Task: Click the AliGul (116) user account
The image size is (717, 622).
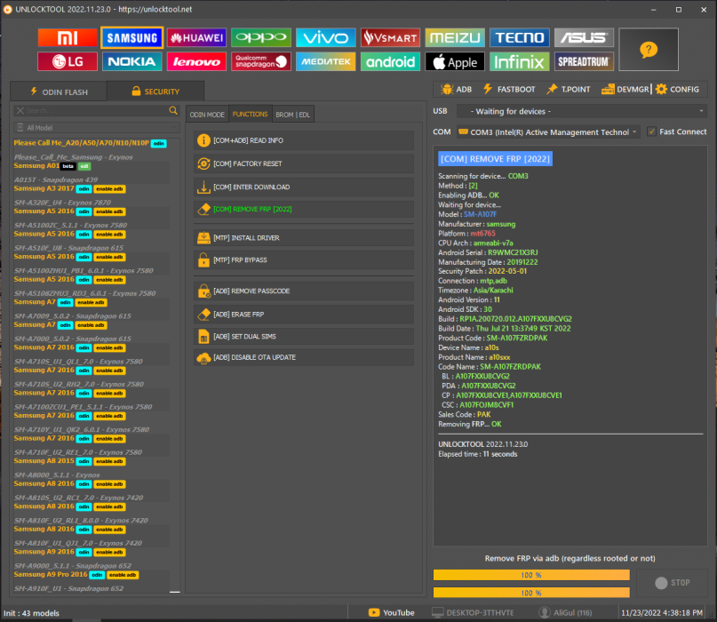Action: point(566,612)
